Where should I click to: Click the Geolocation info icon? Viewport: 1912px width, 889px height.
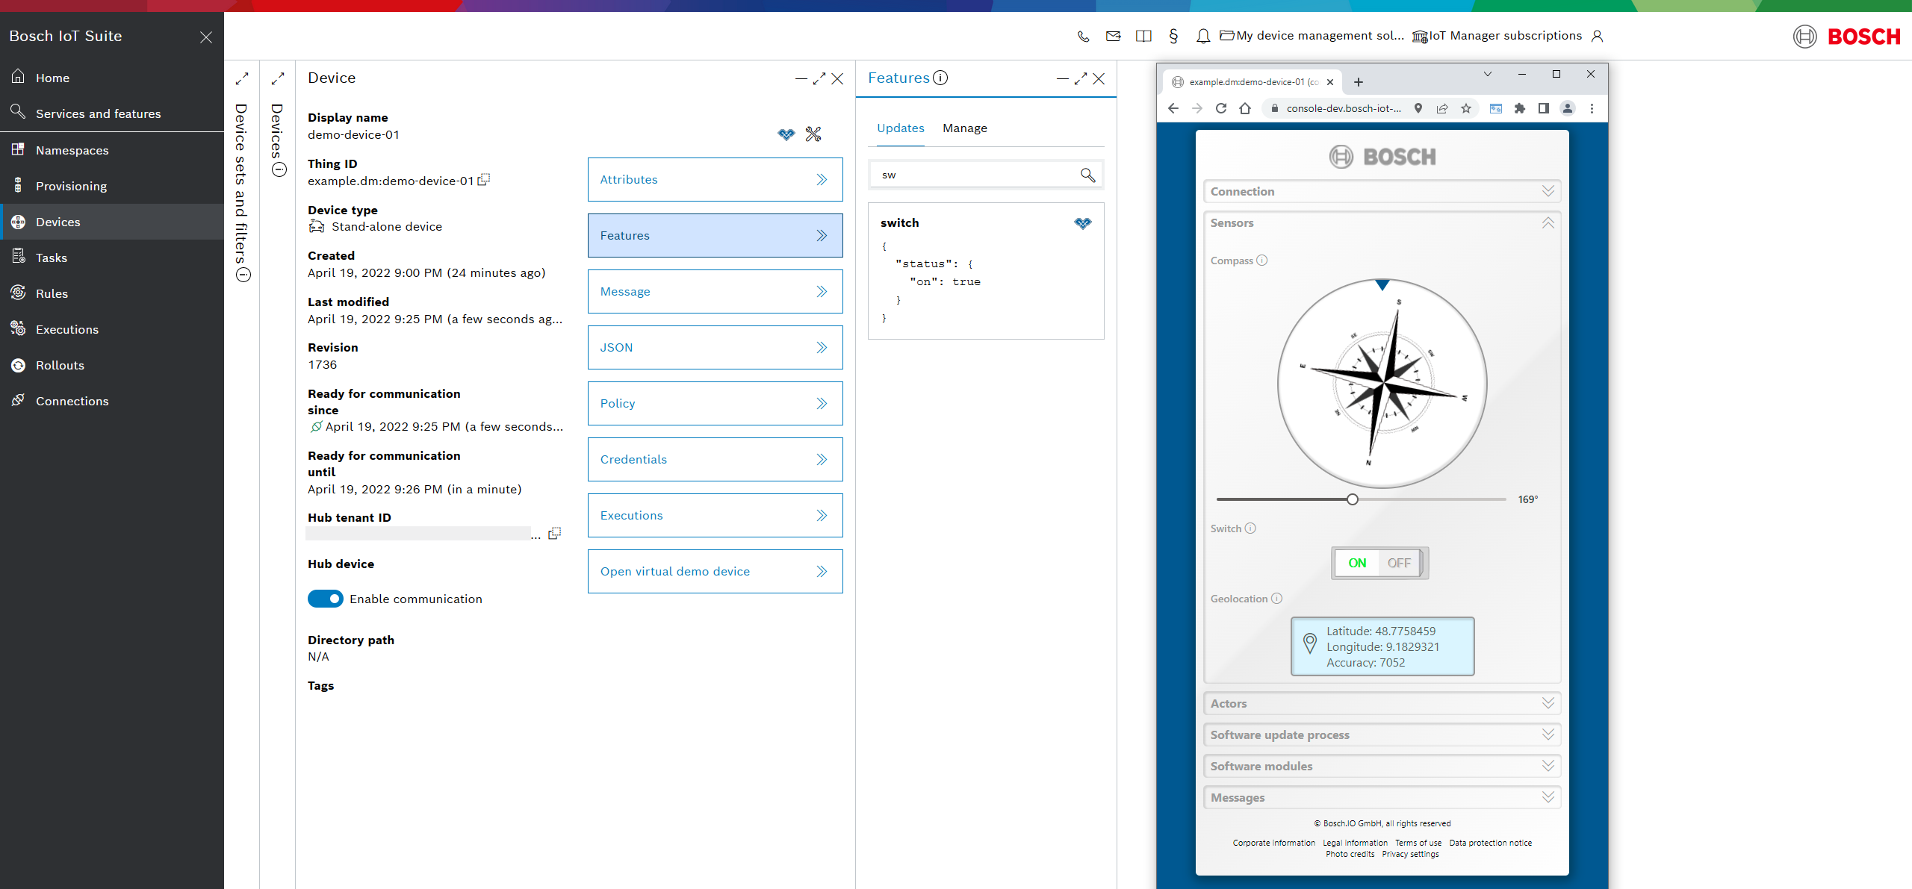pyautogui.click(x=1276, y=599)
